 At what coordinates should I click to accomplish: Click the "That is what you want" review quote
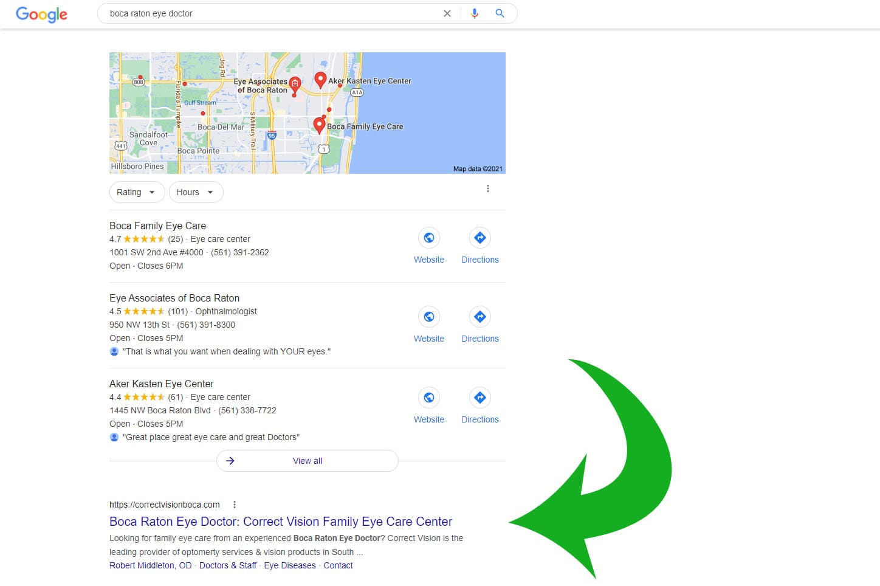(227, 351)
